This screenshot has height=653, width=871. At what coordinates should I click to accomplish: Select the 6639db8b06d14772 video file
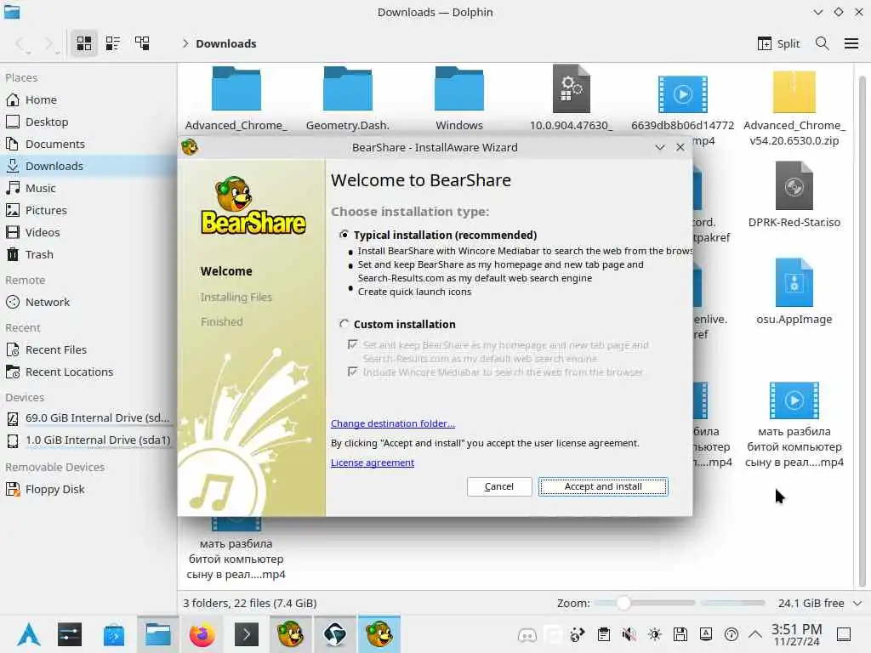pyautogui.click(x=683, y=100)
